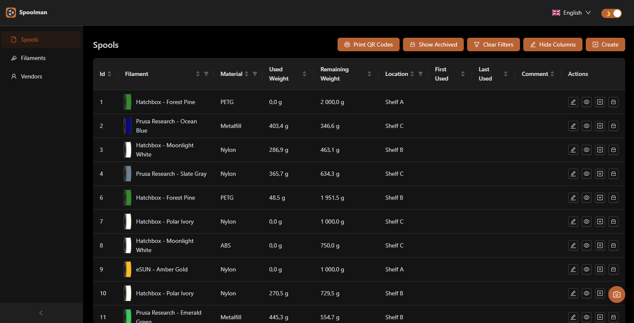Toggle the dark mode switch
This screenshot has height=323, width=634.
pos(611,13)
